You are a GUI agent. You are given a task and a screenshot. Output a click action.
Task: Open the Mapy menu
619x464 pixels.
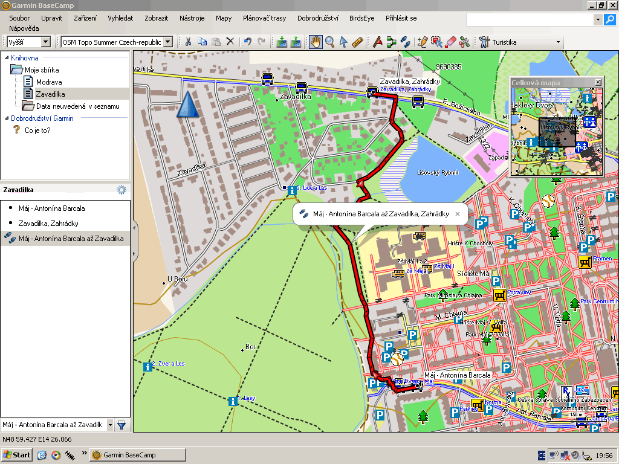[224, 18]
